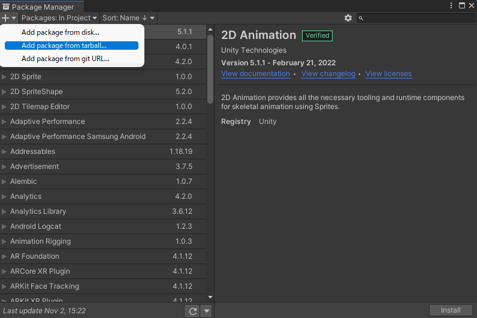Open the View changelog link

(x=328, y=74)
